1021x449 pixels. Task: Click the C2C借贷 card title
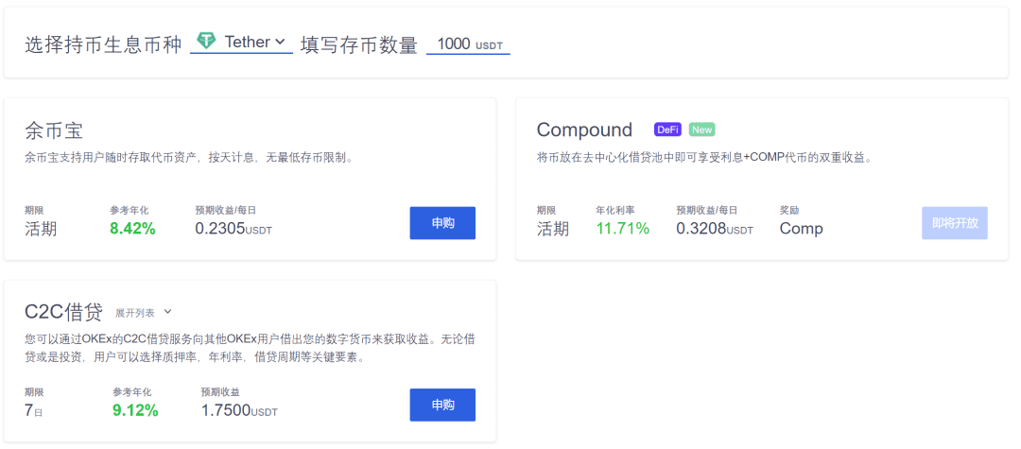pos(64,312)
